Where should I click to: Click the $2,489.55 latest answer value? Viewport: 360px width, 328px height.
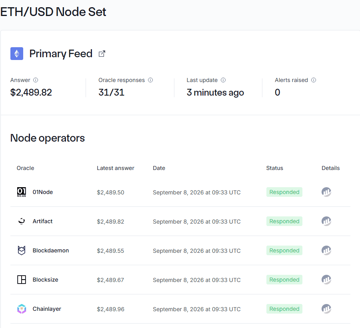pyautogui.click(x=110, y=251)
